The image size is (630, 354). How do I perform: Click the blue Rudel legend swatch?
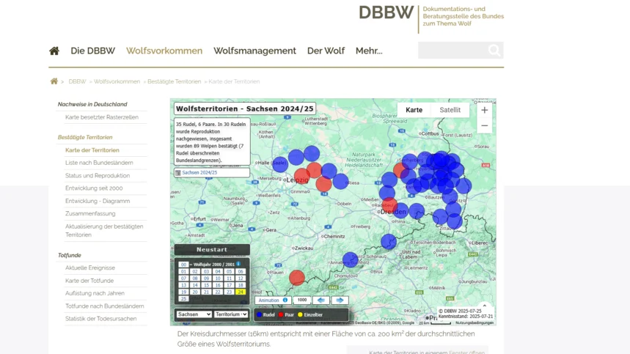[x=259, y=314]
